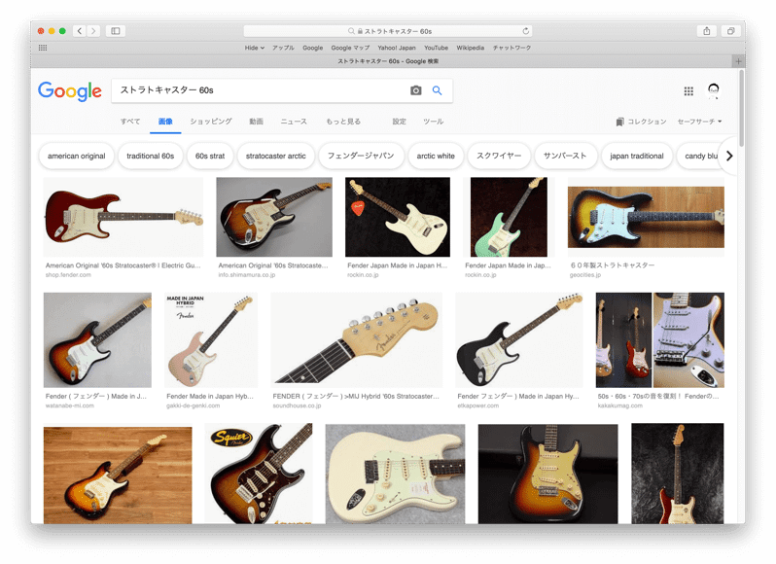Open the white guitar with mint pickguard image
Screen dimensions: 776x564
(395, 474)
